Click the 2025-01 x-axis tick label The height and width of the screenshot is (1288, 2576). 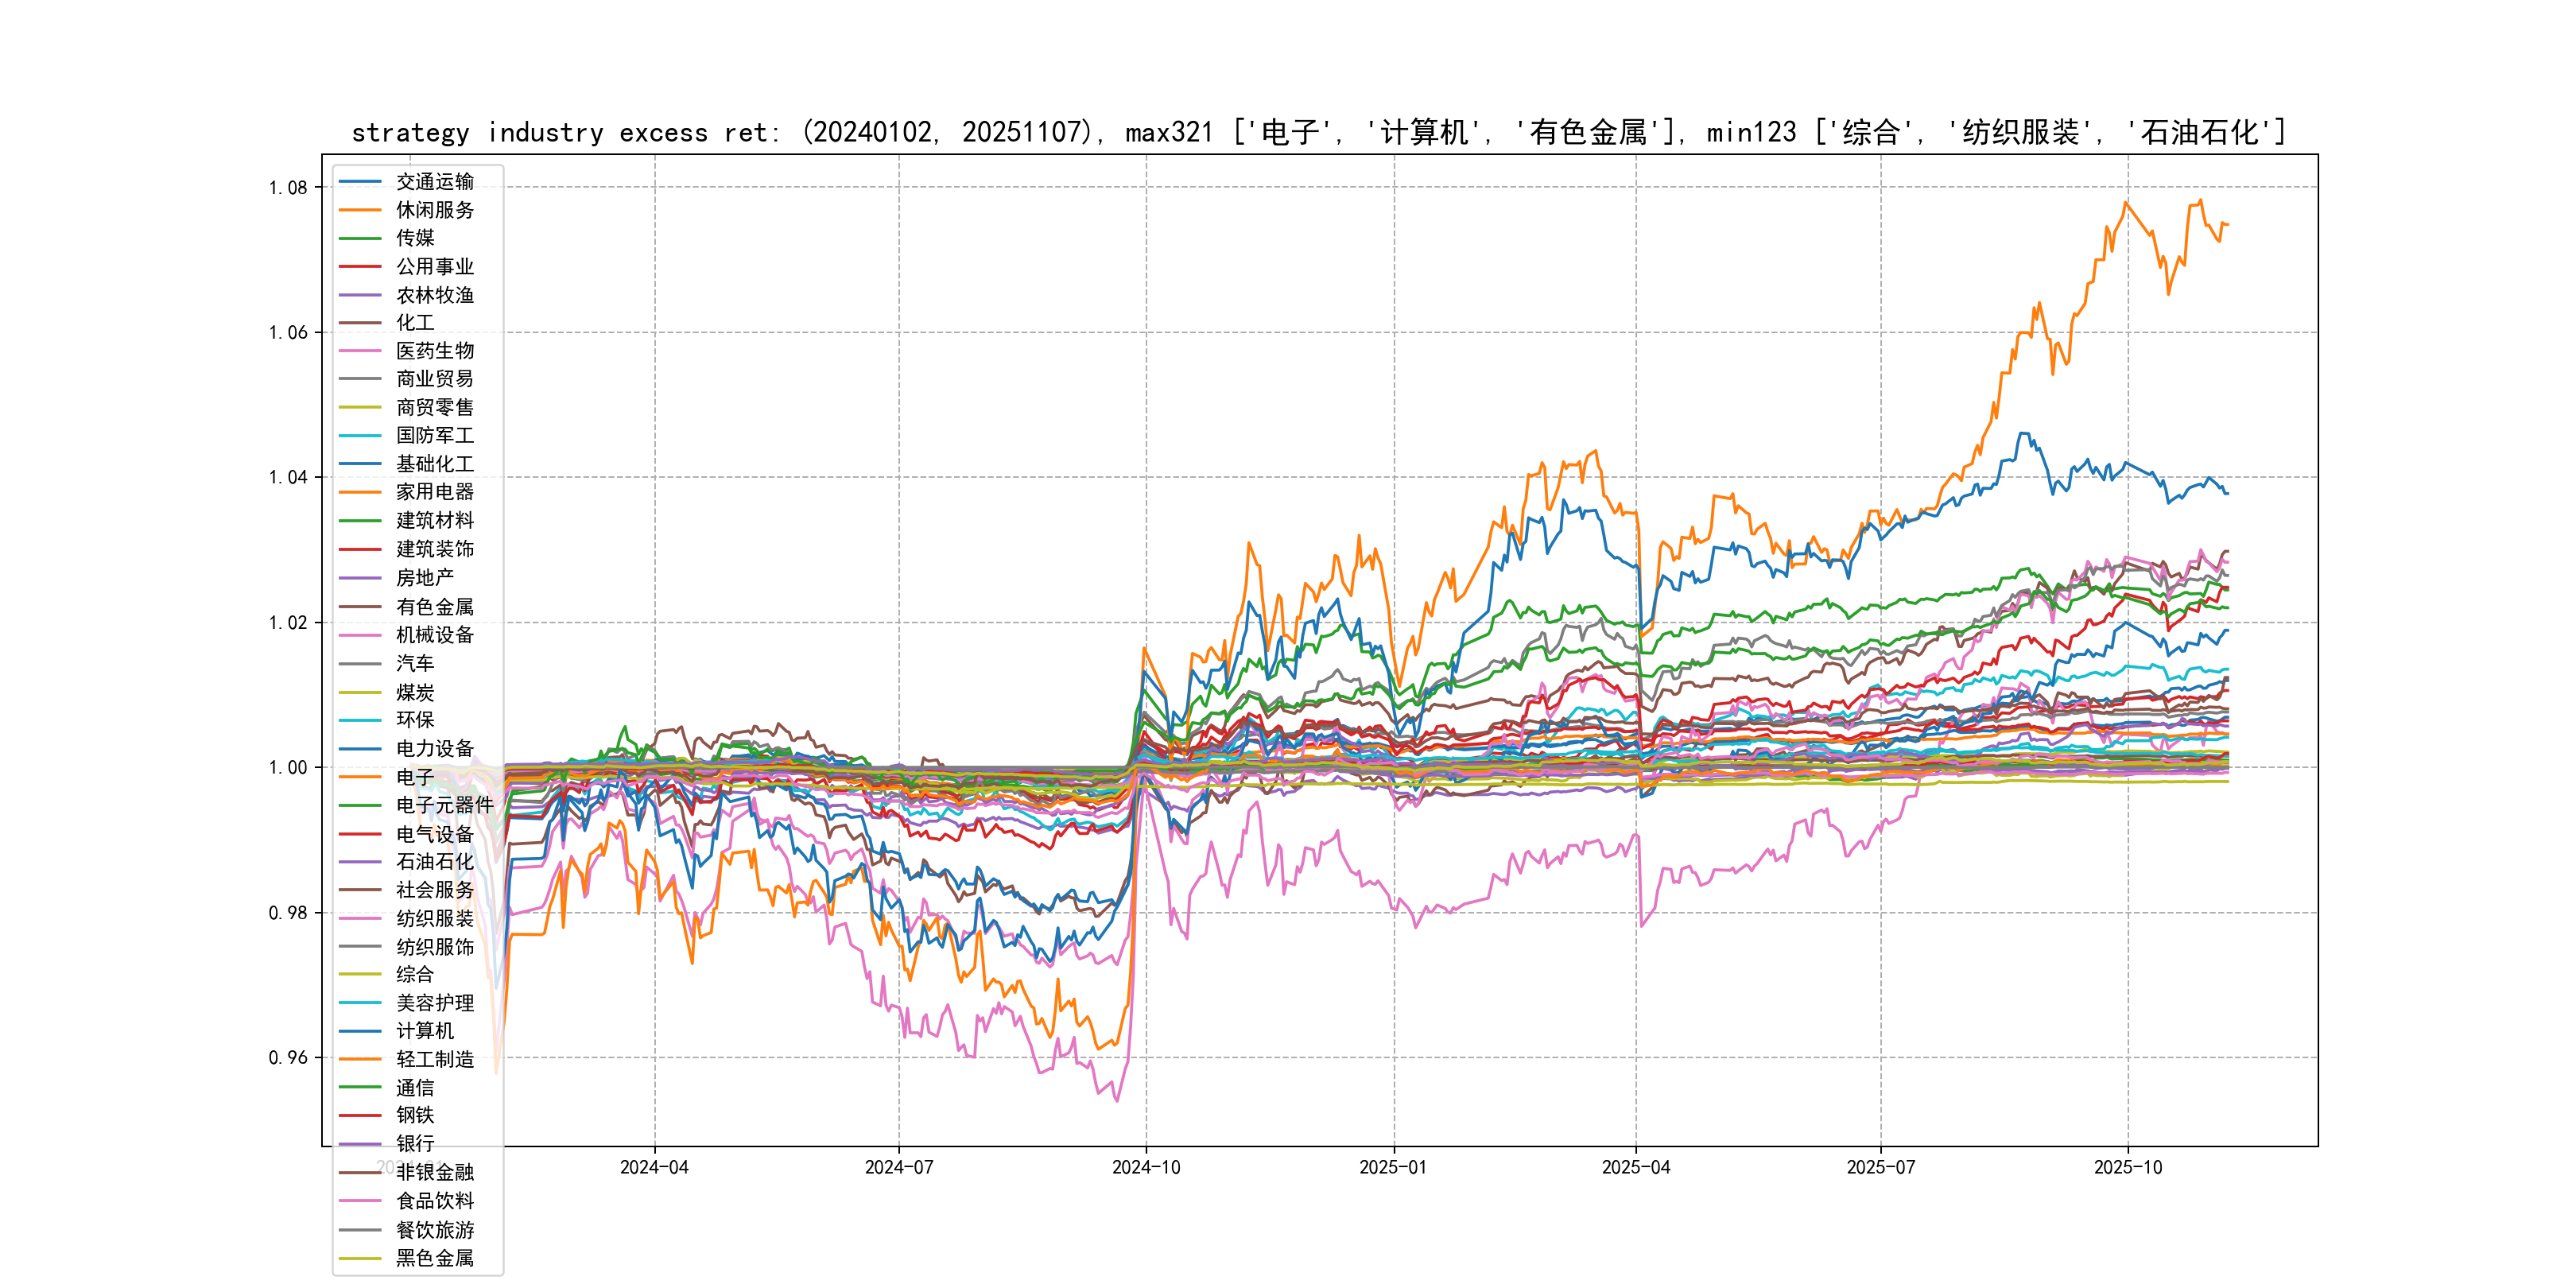point(1392,1168)
